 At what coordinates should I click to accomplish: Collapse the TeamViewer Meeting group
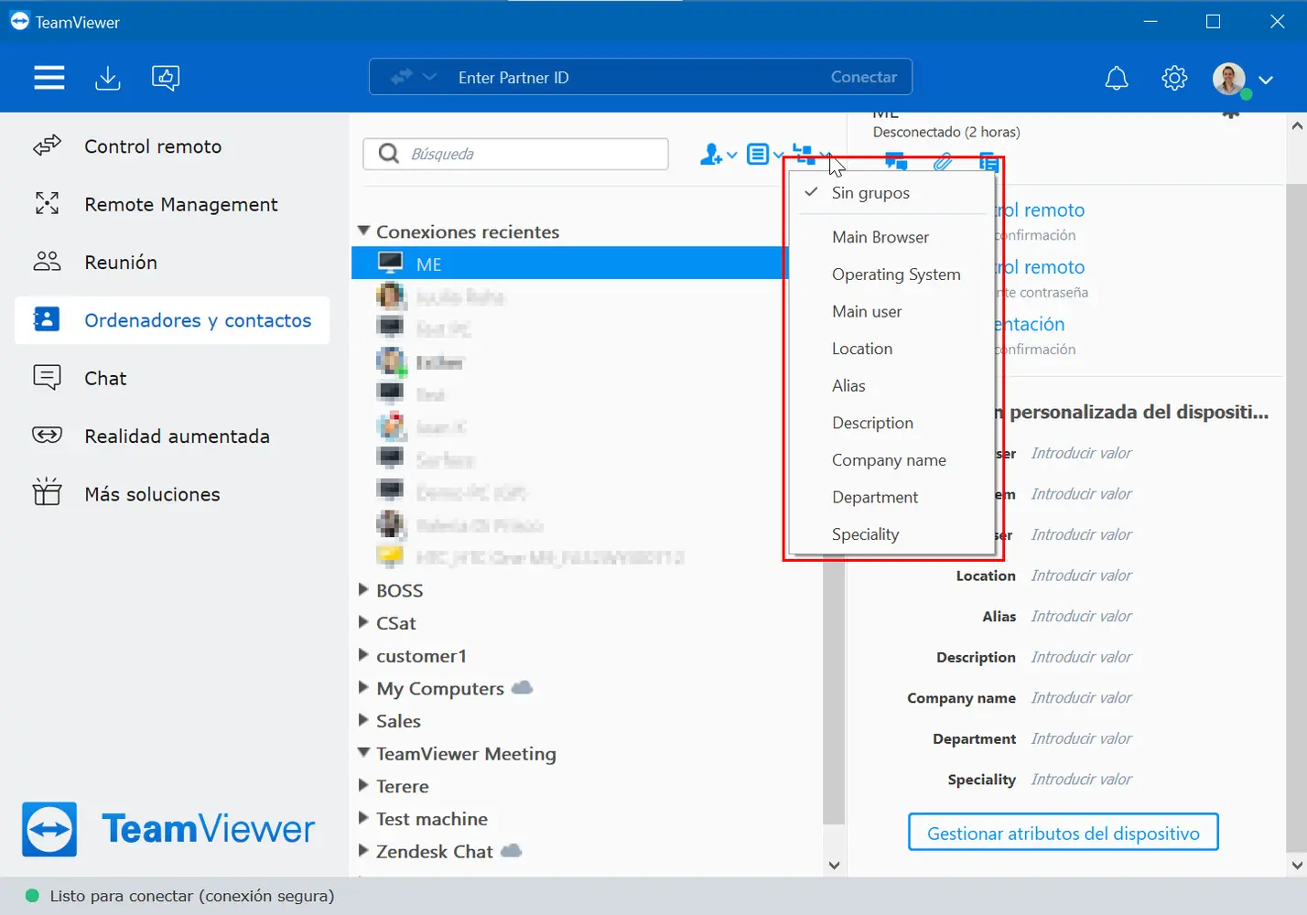pyautogui.click(x=363, y=753)
